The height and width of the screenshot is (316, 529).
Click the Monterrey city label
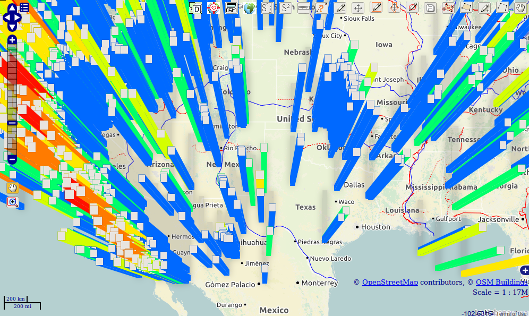[320, 283]
